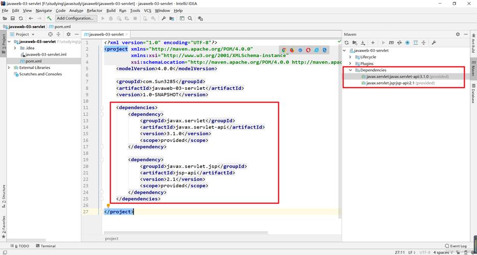Image resolution: width=477 pixels, height=255 pixels.
Task: Click UTF-8 encoding in status bar
Action: point(425,252)
